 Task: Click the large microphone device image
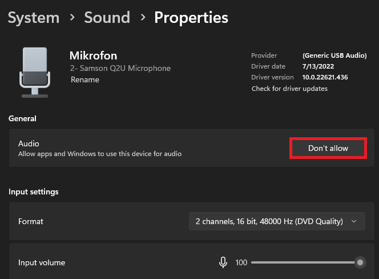coord(34,72)
